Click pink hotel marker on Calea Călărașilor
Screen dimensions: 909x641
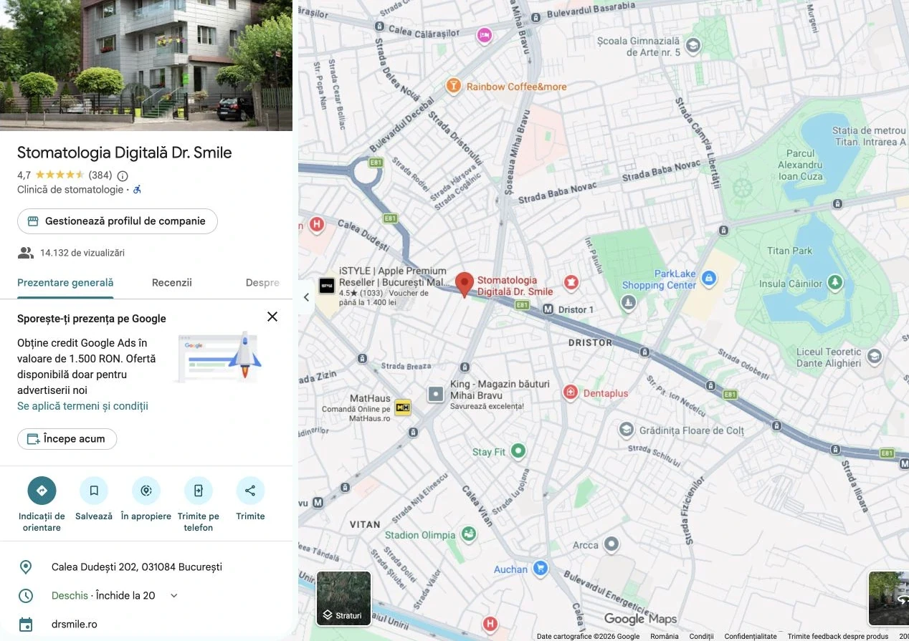coord(485,34)
